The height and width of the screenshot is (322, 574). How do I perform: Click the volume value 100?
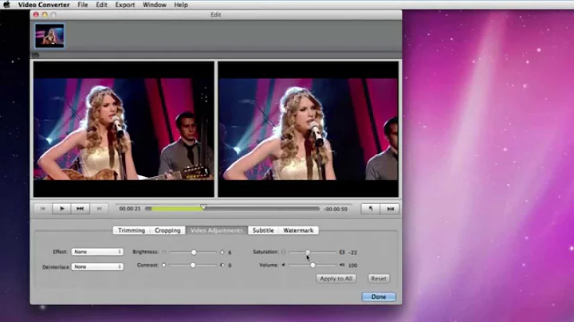pyautogui.click(x=353, y=265)
